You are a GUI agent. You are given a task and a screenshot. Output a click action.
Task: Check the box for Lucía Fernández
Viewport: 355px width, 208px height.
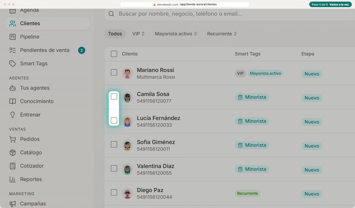[x=114, y=120]
